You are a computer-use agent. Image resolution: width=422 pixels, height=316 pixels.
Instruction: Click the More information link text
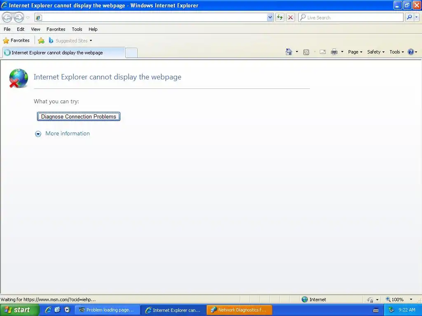coord(68,134)
